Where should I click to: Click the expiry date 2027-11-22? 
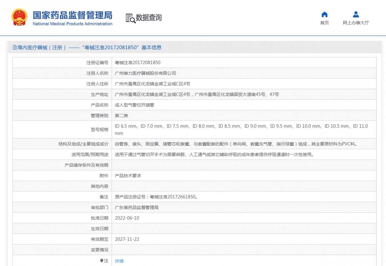coord(127,239)
